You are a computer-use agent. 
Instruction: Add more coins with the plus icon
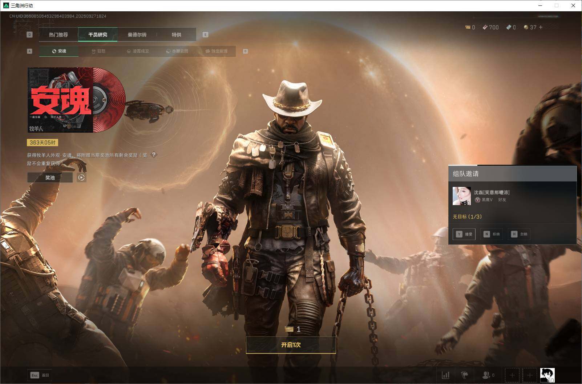tap(541, 27)
